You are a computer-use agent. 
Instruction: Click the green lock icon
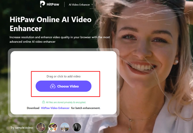(x=43, y=102)
